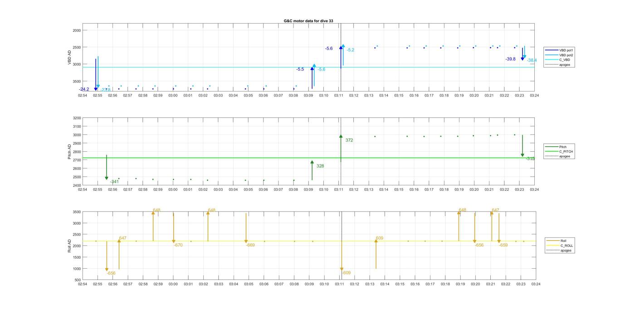Image resolution: width=635 pixels, height=314 pixels.
Task: Click the "372" pitch label
Action: pos(349,140)
